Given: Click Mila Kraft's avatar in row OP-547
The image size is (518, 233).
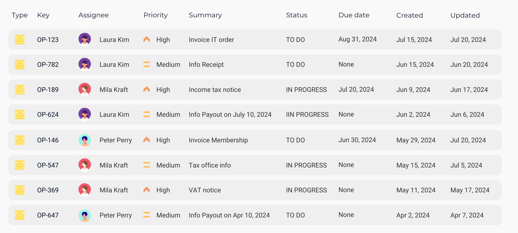Looking at the screenshot, I should coord(85,165).
